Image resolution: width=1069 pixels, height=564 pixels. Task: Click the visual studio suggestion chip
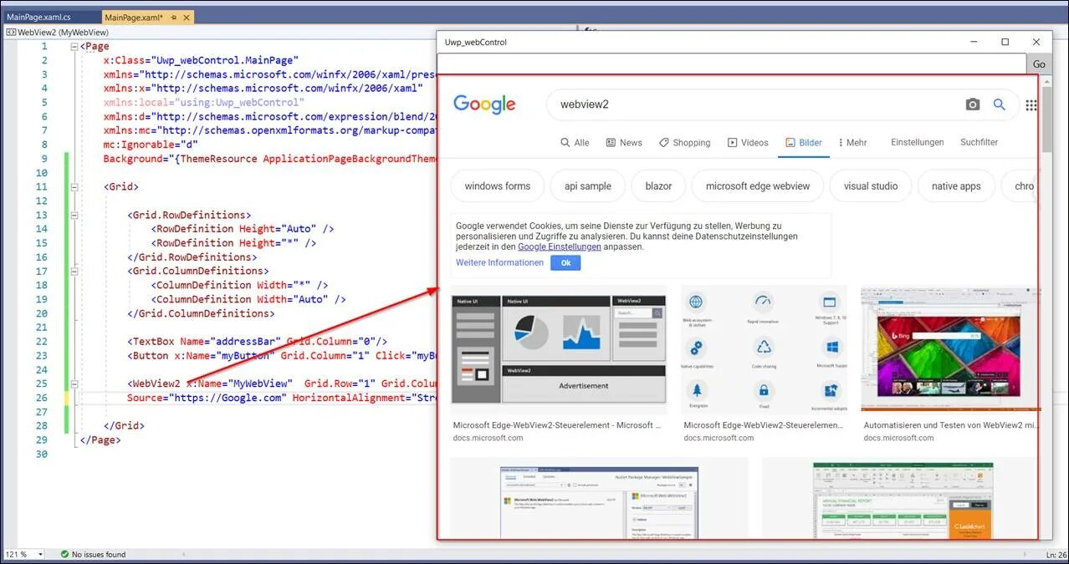870,186
